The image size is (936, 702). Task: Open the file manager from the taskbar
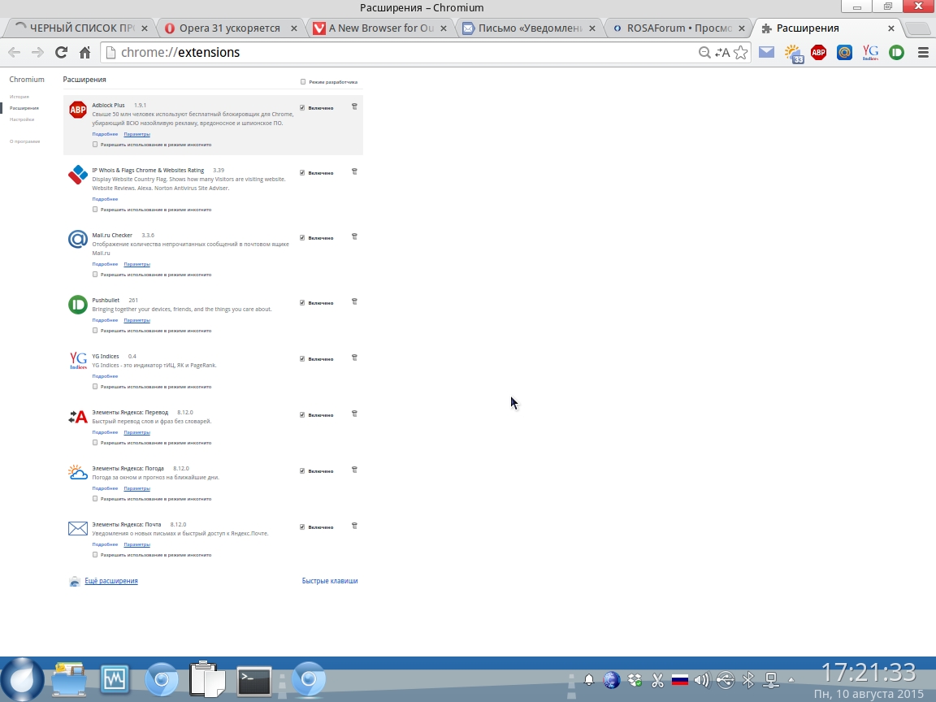click(68, 679)
